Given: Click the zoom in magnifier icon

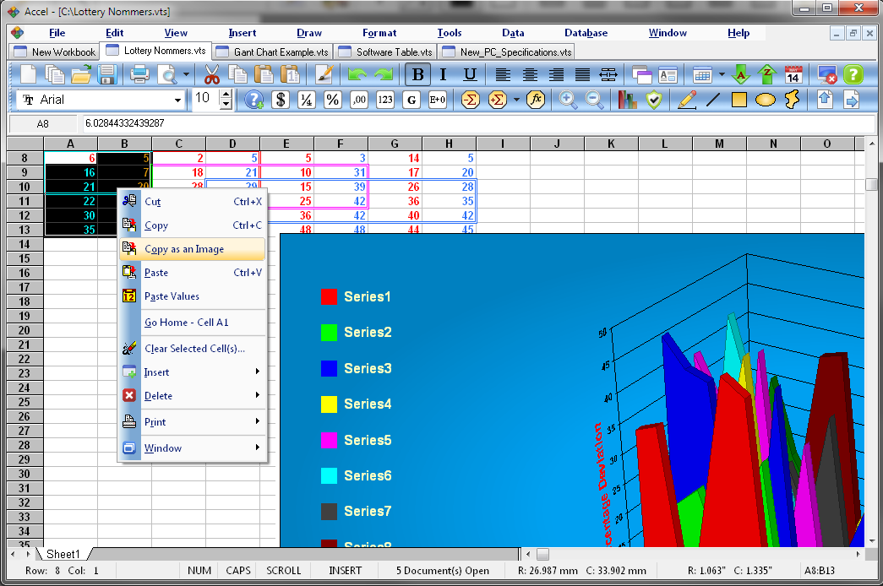Looking at the screenshot, I should click(x=569, y=100).
